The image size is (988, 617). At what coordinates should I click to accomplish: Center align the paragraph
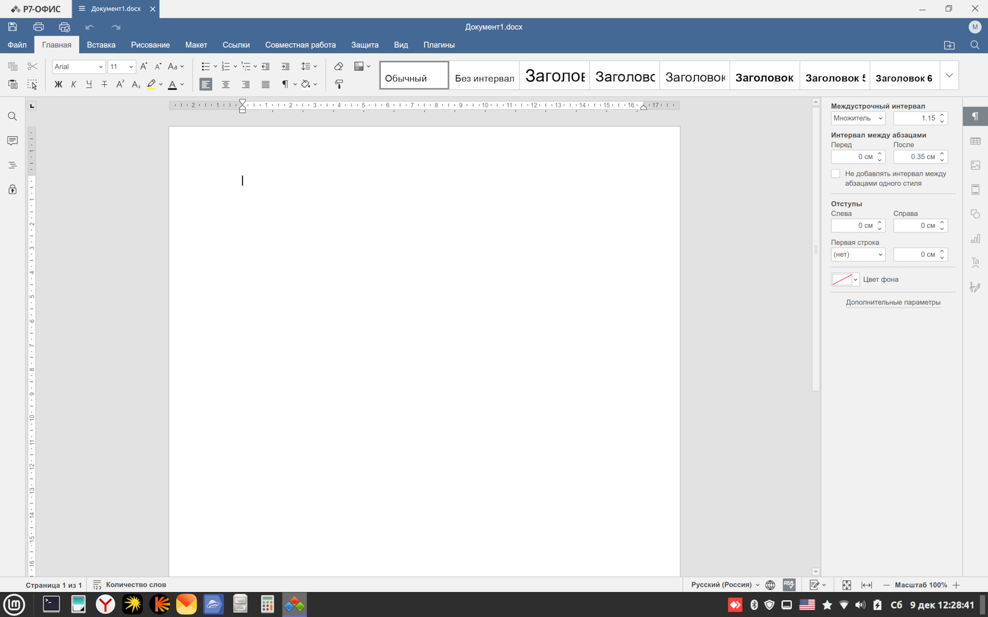(225, 84)
